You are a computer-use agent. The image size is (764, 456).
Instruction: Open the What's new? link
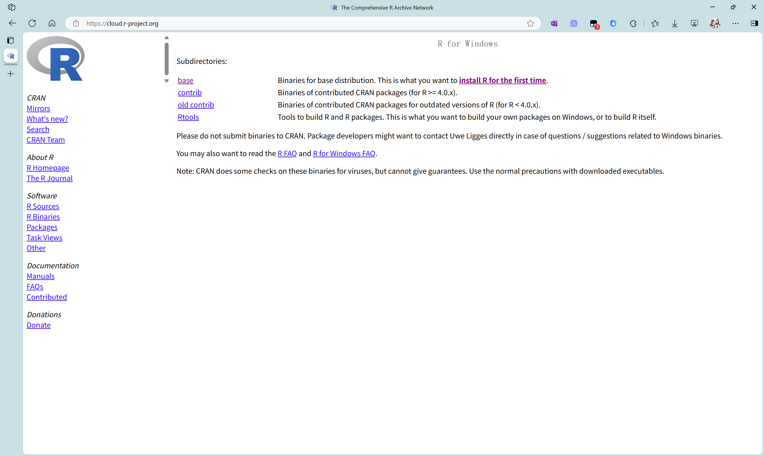(x=47, y=119)
